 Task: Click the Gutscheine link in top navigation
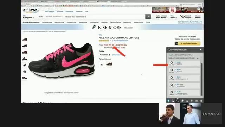[69, 11]
